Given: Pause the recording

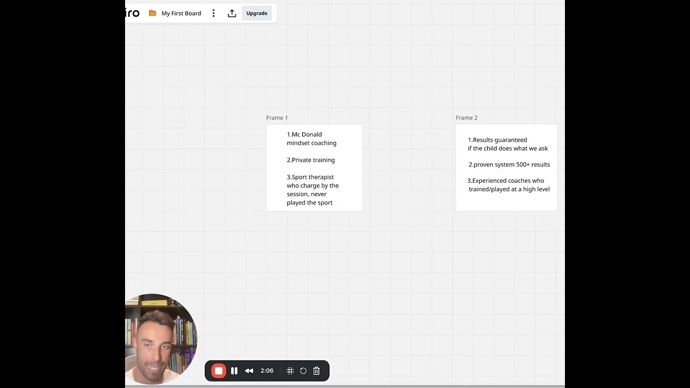Looking at the screenshot, I should point(234,371).
